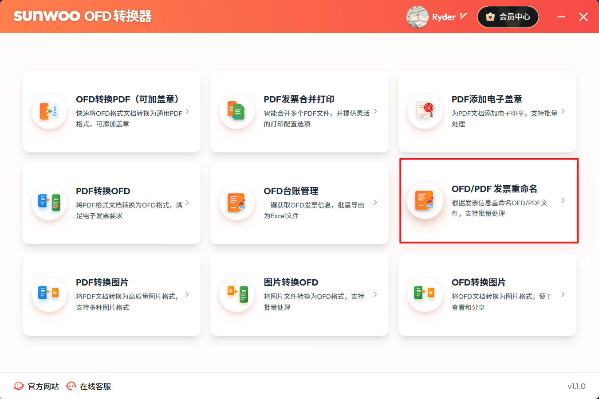
Task: Click the OFD转换PDF card icon
Action: (49, 111)
